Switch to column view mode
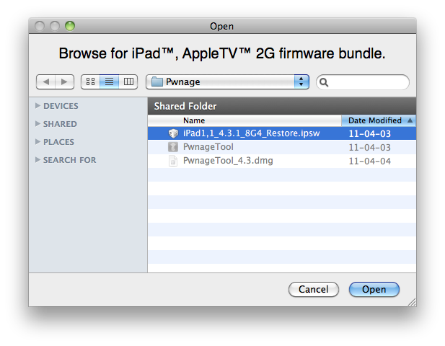This screenshot has height=346, width=445. (x=128, y=82)
